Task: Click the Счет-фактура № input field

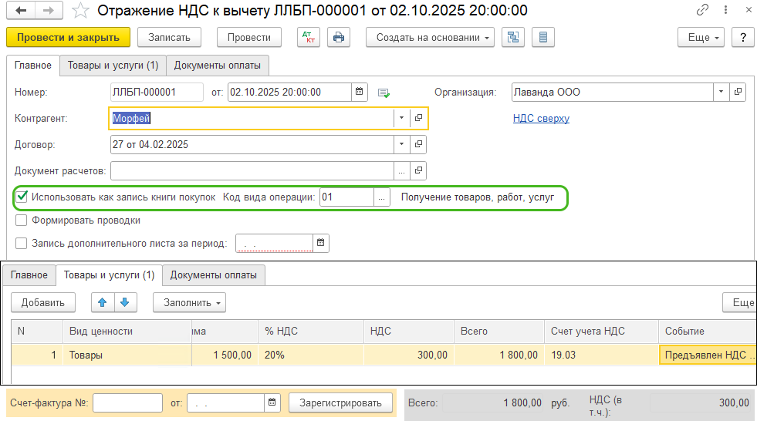Action: pos(127,402)
